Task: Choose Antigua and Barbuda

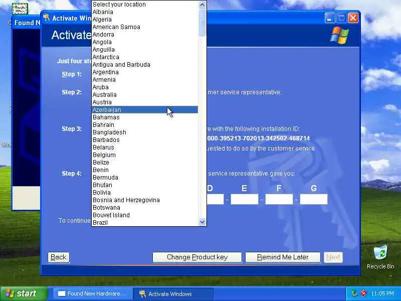Action: click(x=145, y=65)
